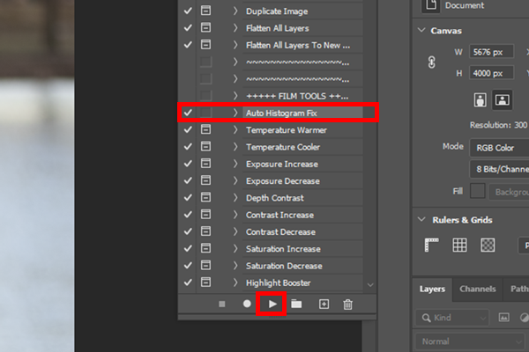Screen dimensions: 529x352
Task: Create a new action set folder
Action: [297, 304]
